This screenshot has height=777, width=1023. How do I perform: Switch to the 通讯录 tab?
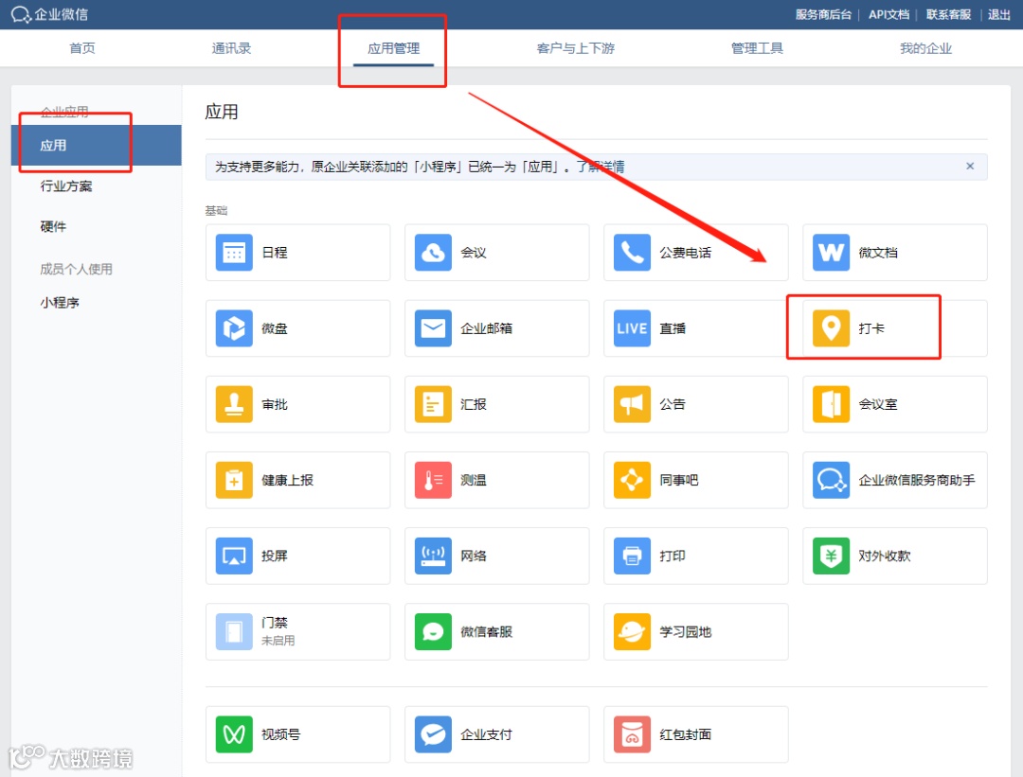click(231, 48)
